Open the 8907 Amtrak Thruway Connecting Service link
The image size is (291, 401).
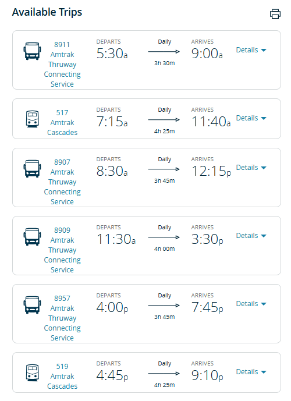pyautogui.click(x=62, y=182)
